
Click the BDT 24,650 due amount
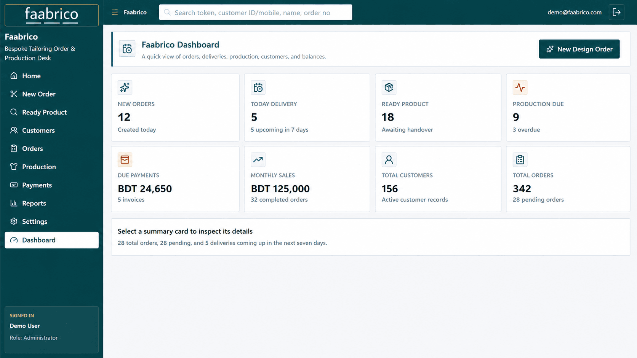[145, 189]
